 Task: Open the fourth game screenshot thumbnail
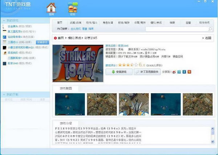(166, 104)
